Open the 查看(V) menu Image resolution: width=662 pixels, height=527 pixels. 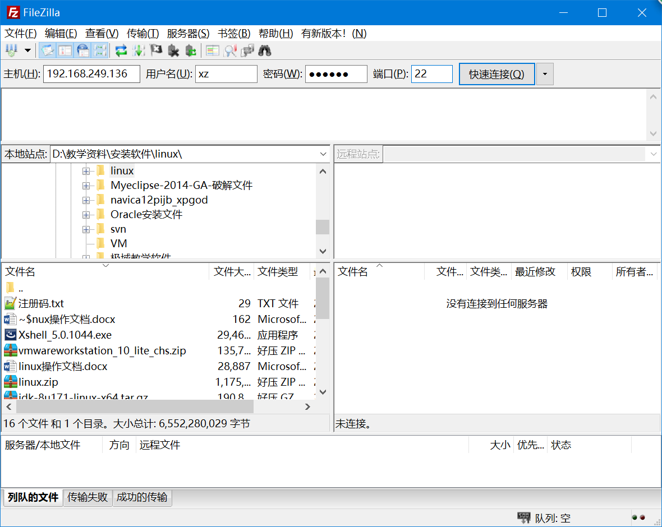click(102, 33)
